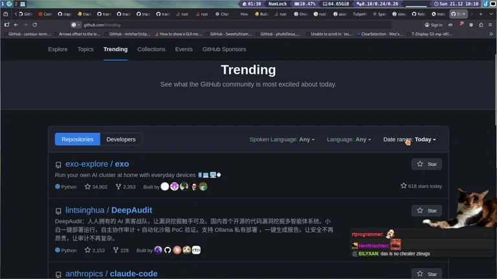Click DeepAudit stargazers count 2,153
Viewport: 497px width, 279px height.
[94, 250]
